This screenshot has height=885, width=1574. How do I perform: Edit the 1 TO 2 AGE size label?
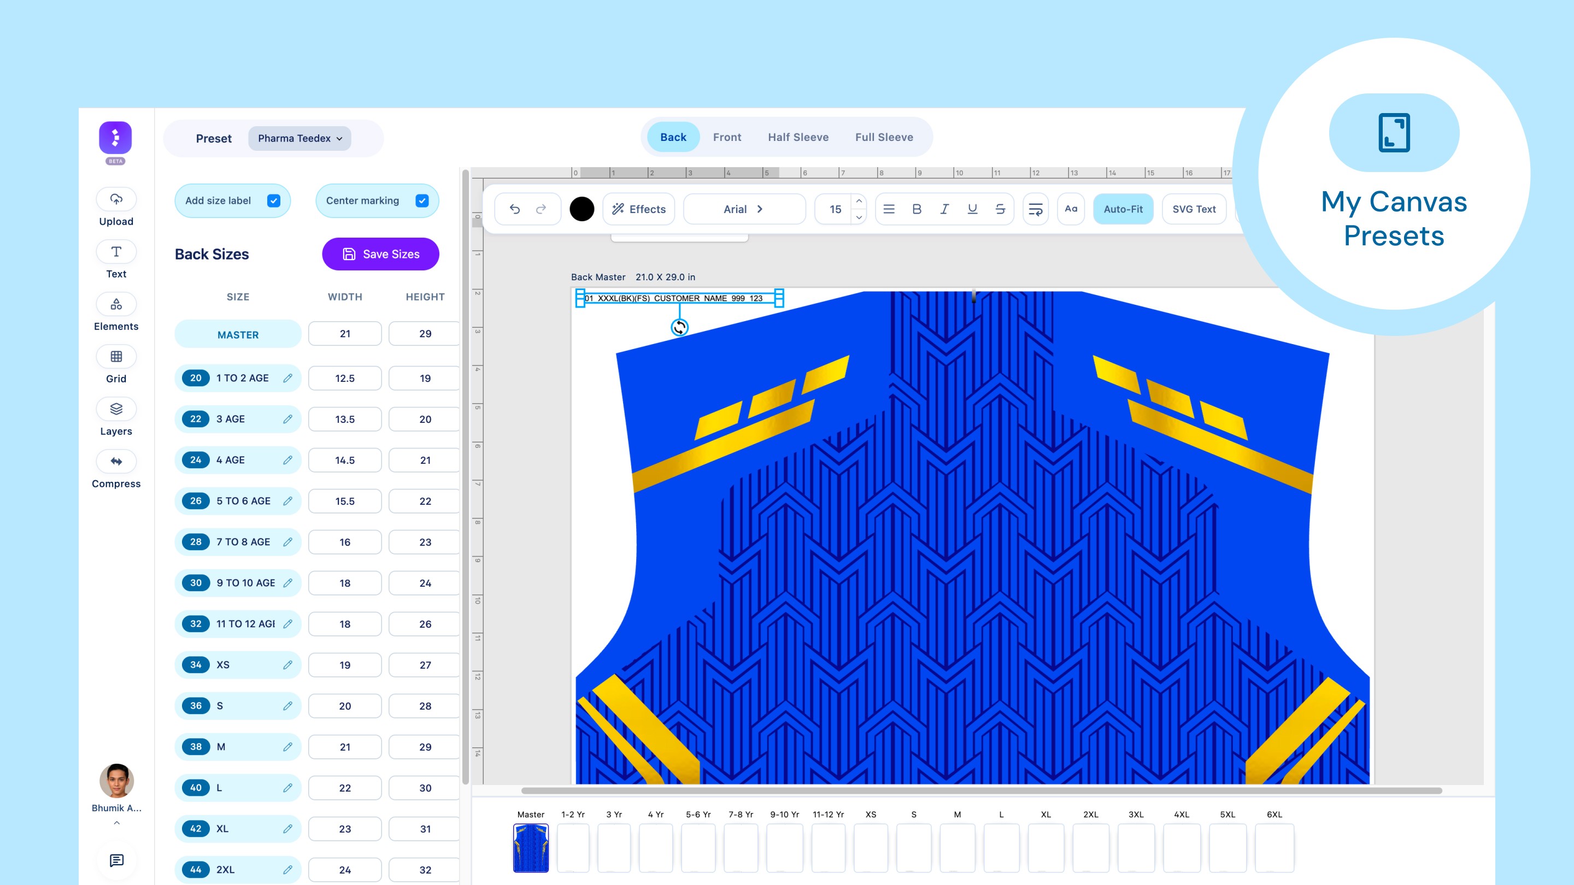coord(288,378)
